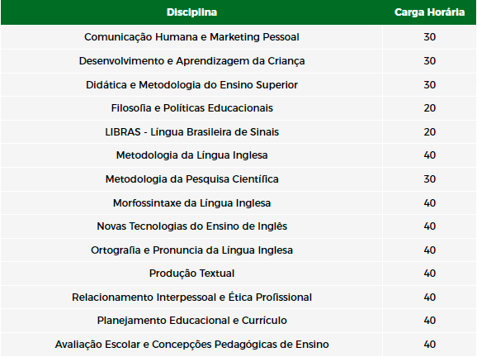Click the Carga Horária column header
This screenshot has width=477, height=357.
pos(429,12)
